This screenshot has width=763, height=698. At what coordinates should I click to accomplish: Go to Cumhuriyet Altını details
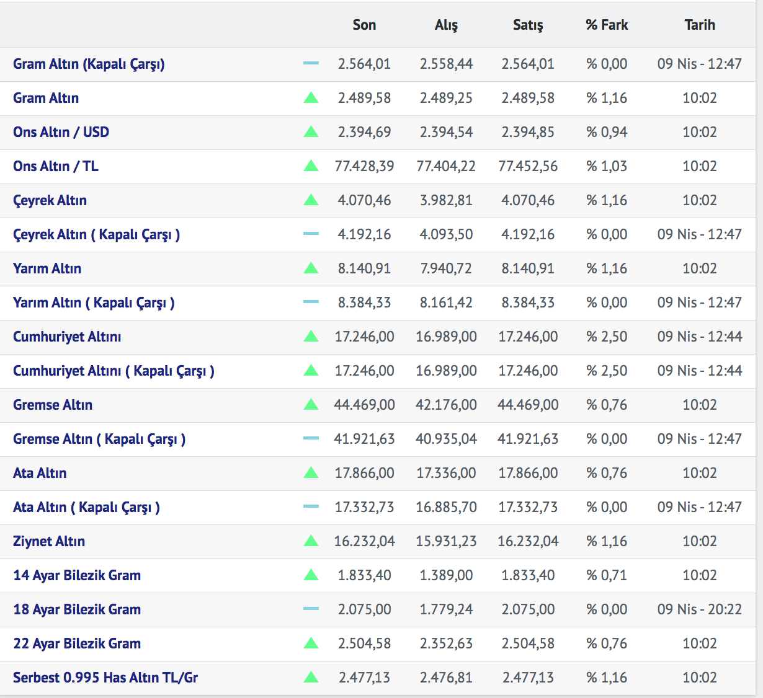[x=67, y=337]
